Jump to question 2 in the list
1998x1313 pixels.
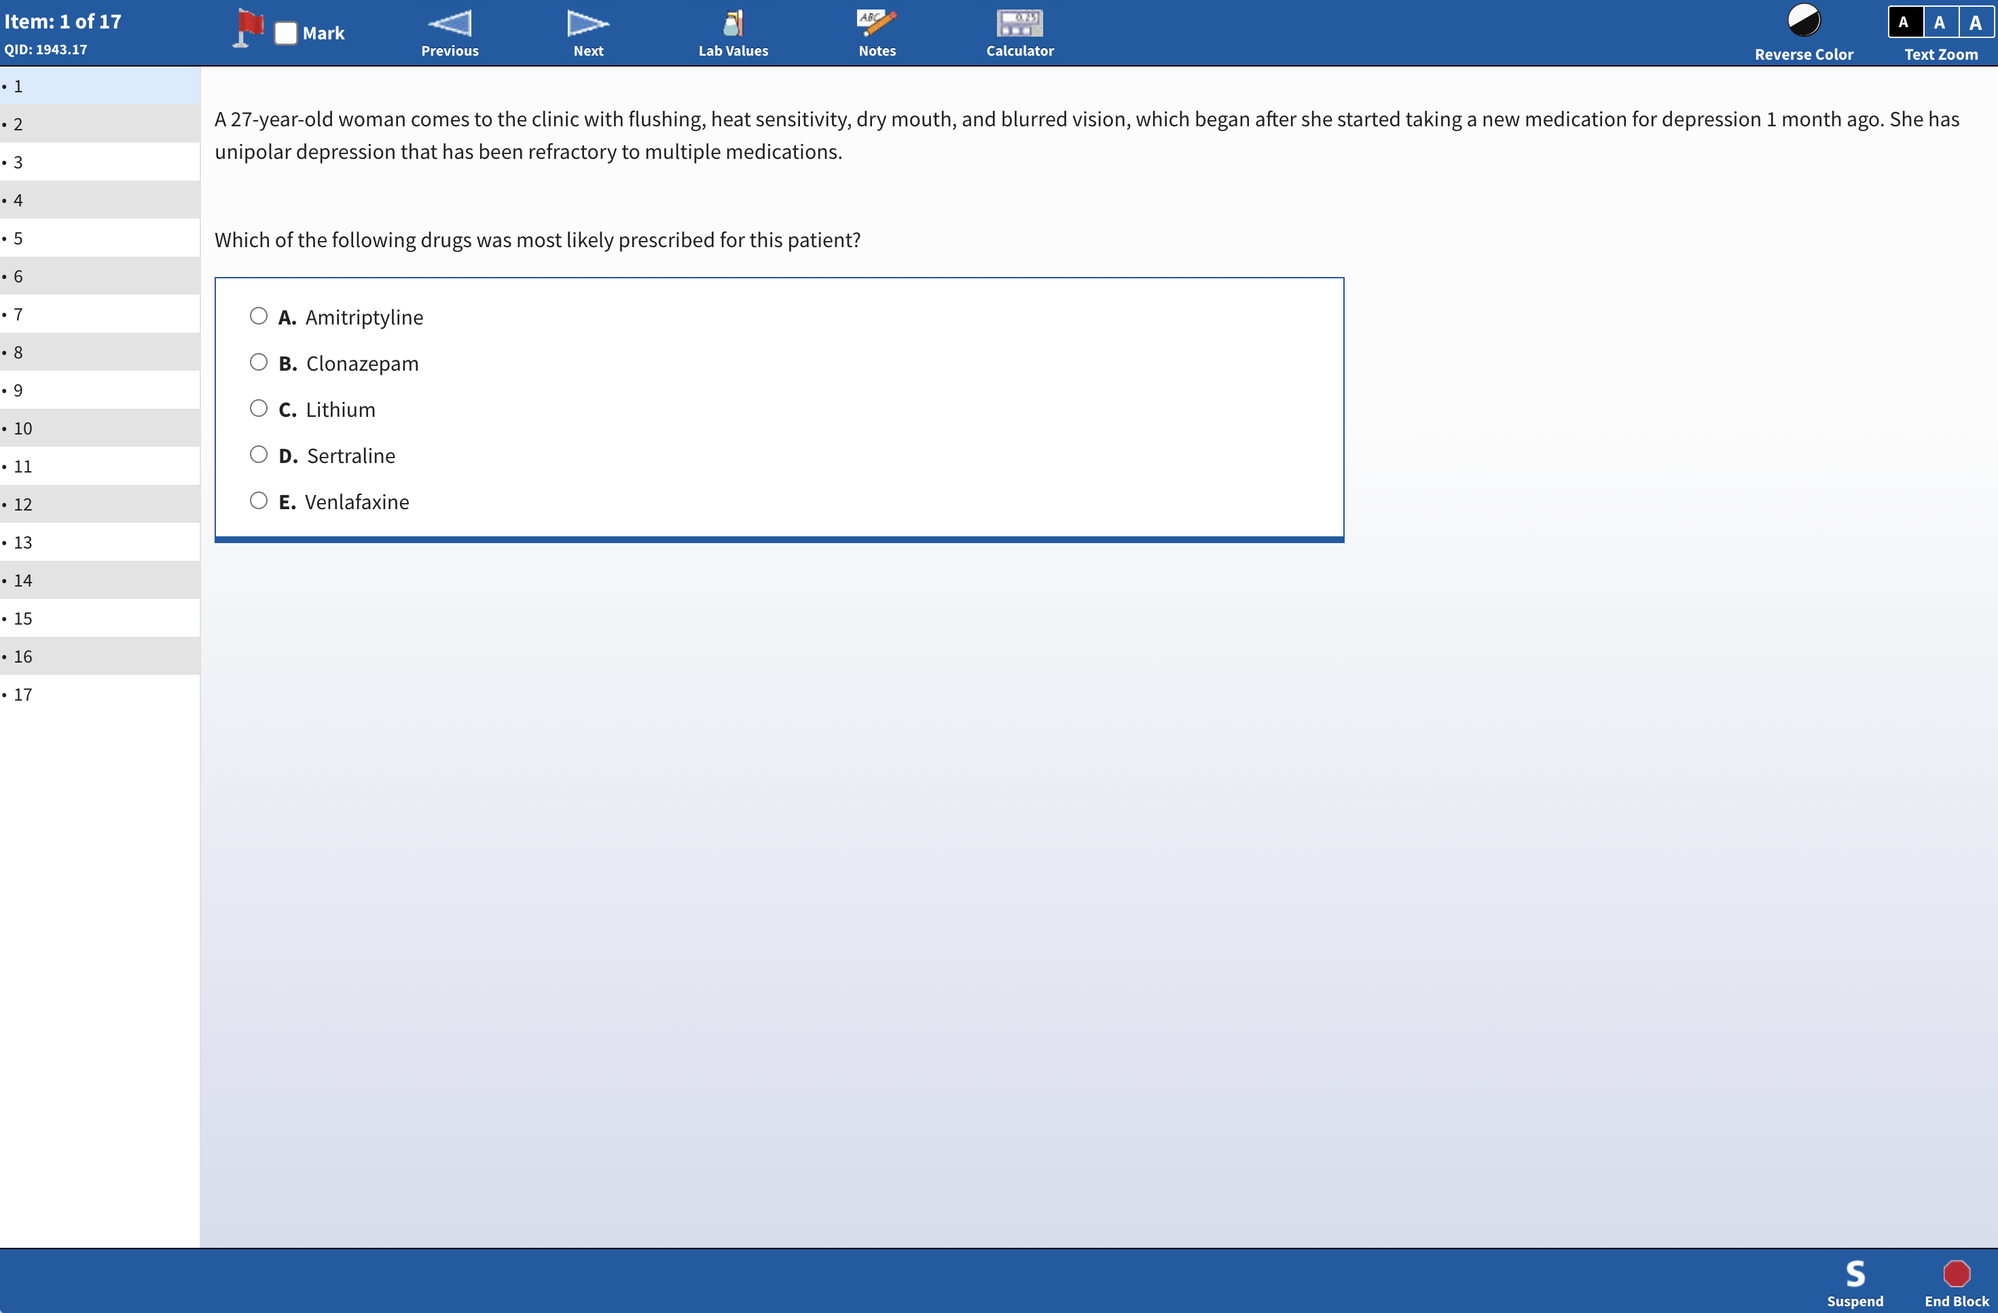pos(100,124)
